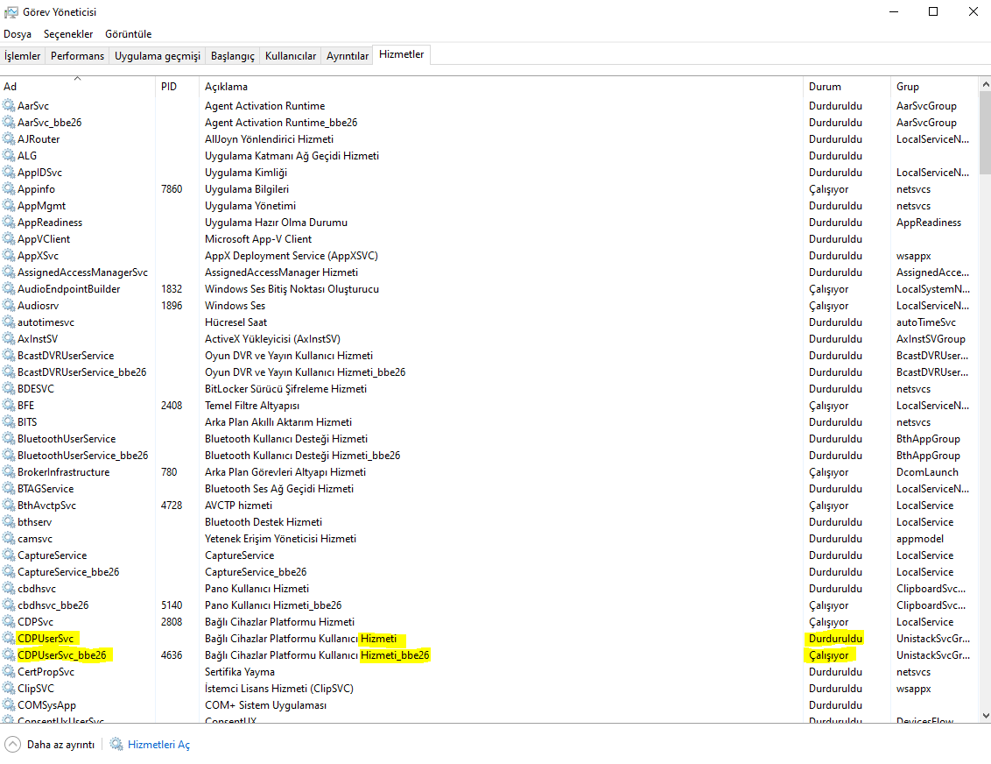Switch to the Uygulama geçmişi tab

coord(158,56)
